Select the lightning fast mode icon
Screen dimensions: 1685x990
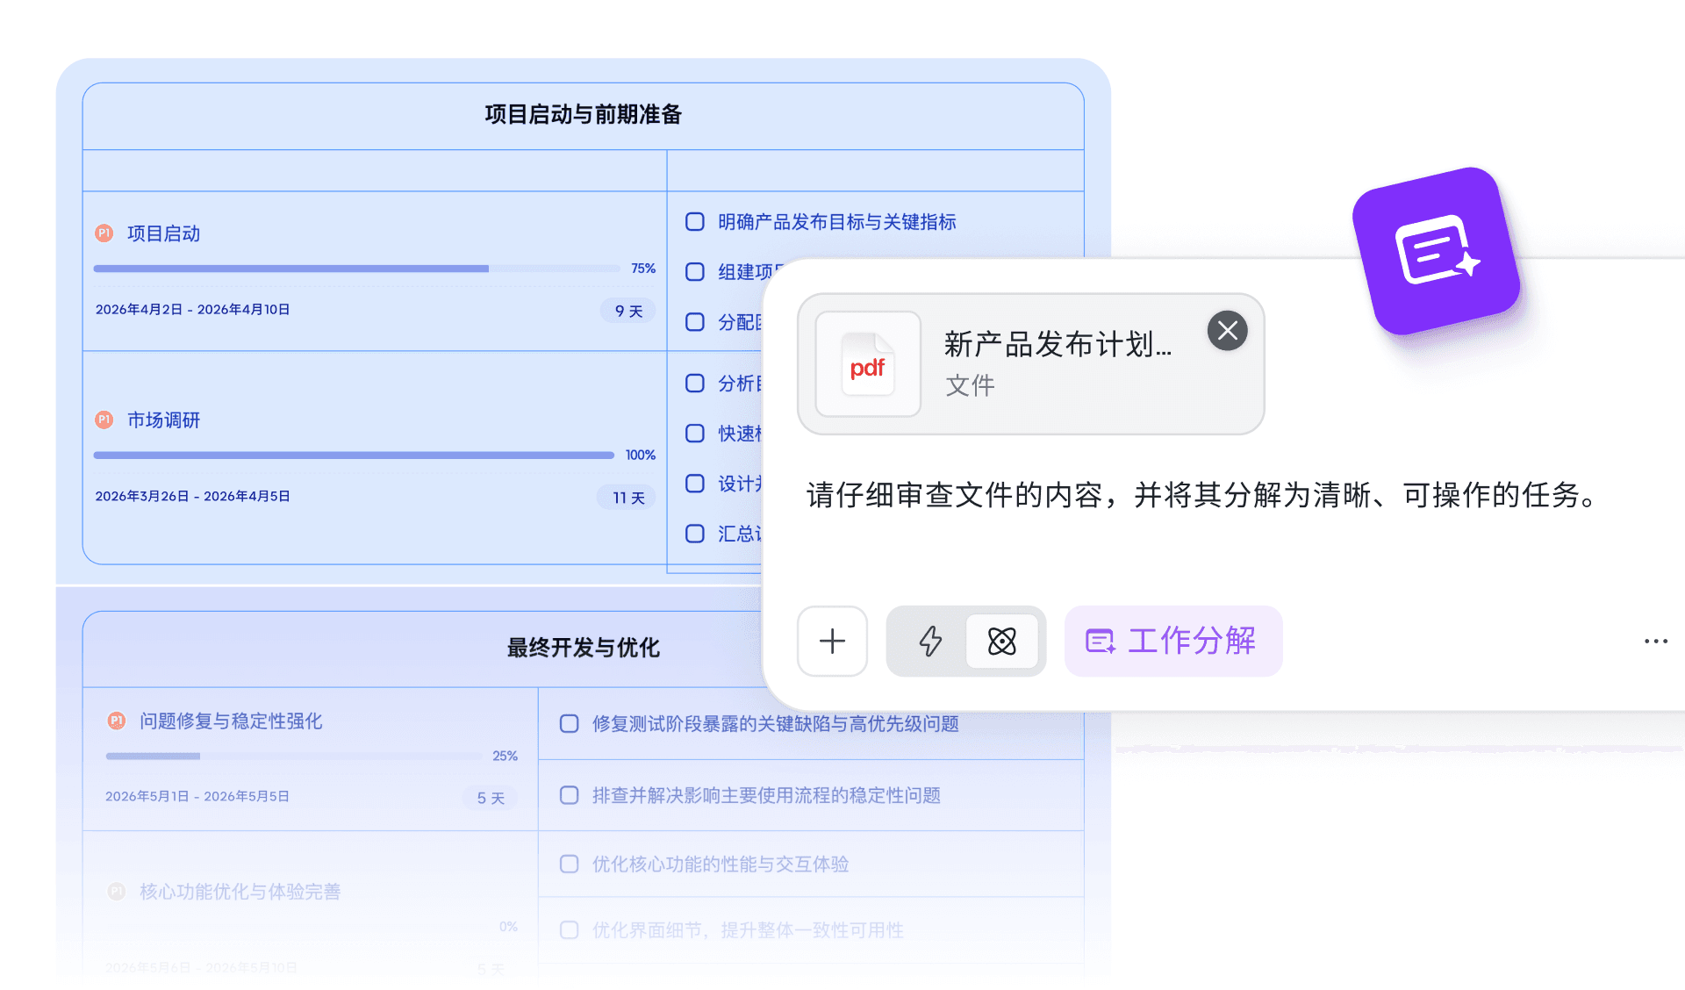click(930, 642)
